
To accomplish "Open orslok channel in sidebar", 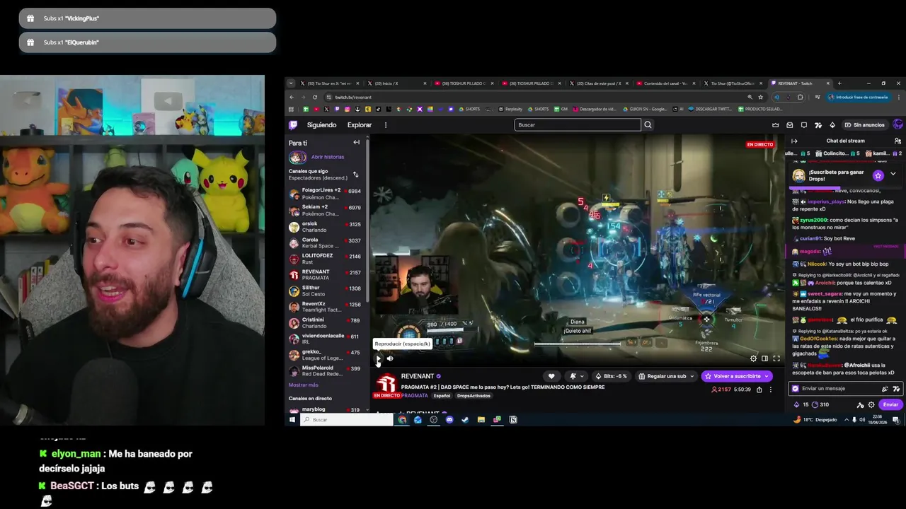I will point(326,226).
